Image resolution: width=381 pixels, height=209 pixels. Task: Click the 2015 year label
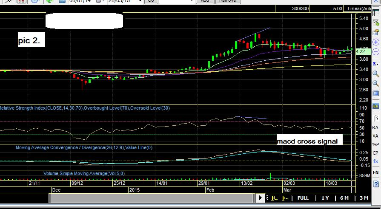[135, 190]
